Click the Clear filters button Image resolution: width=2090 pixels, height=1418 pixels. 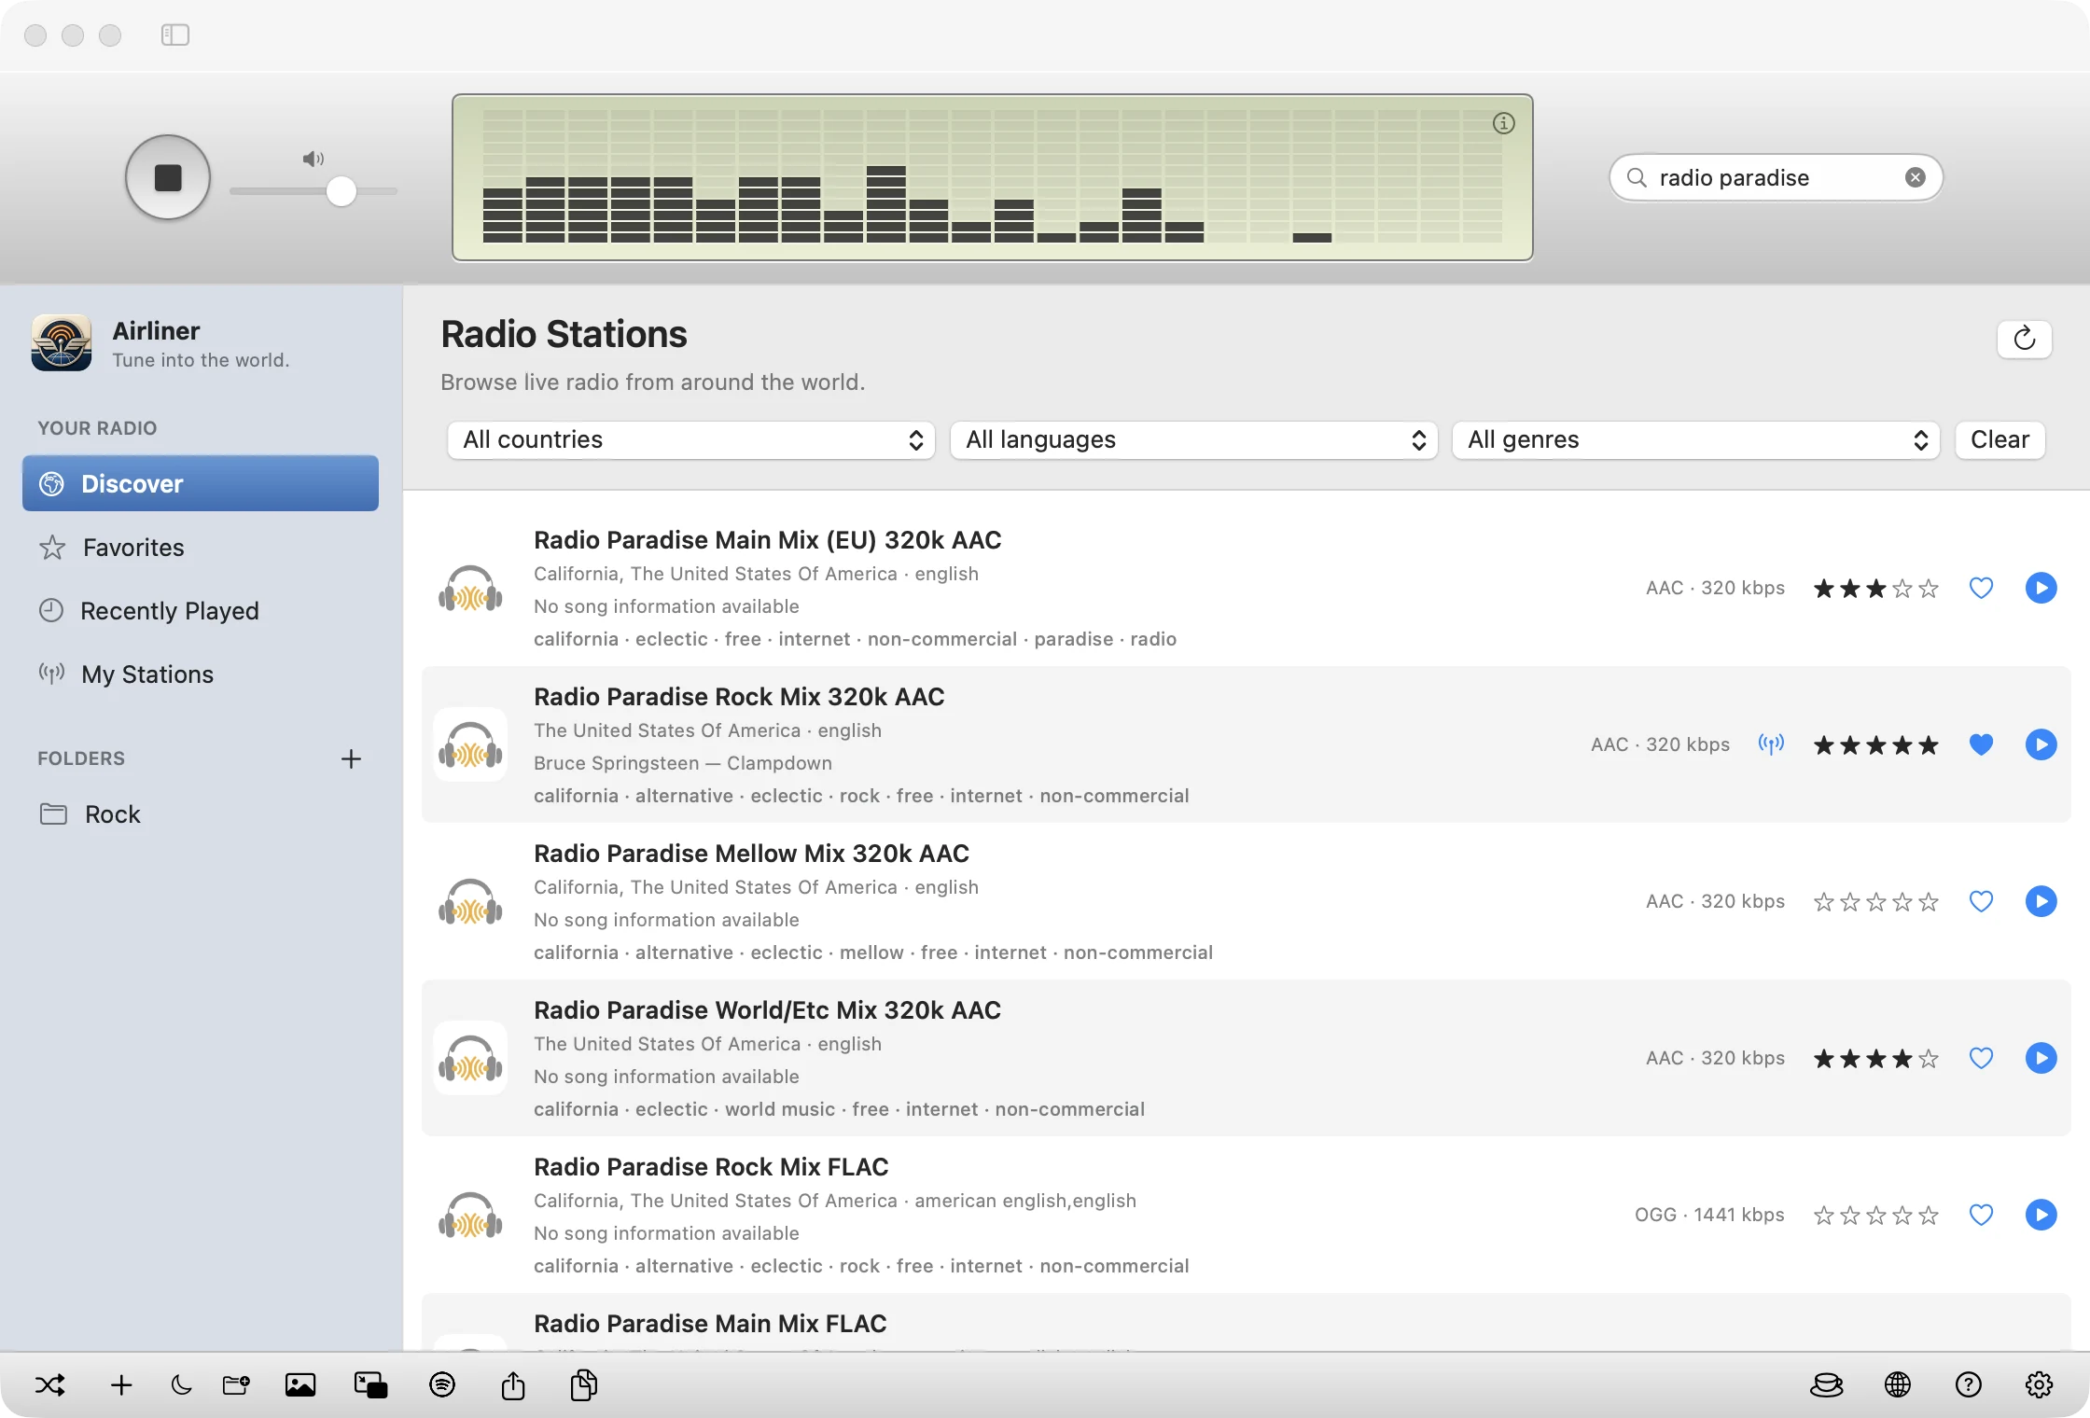point(1999,439)
